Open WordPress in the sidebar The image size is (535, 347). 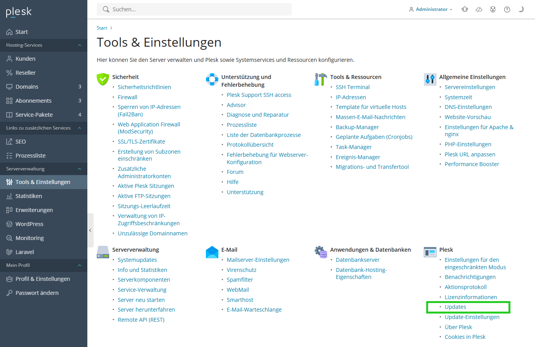(44, 224)
